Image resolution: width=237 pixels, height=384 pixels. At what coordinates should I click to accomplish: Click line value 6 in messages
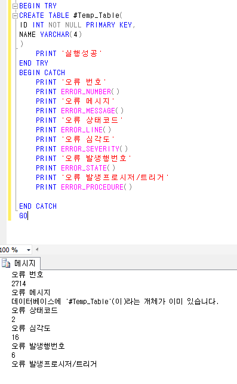14,355
